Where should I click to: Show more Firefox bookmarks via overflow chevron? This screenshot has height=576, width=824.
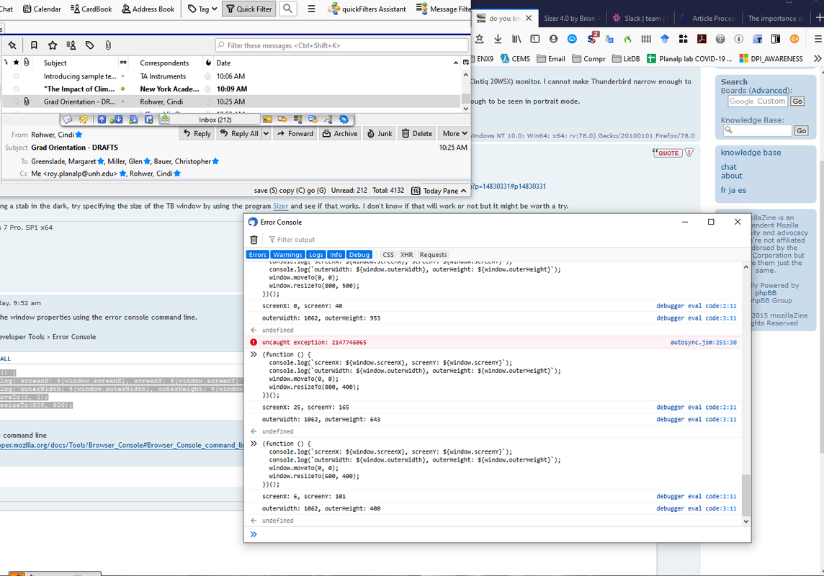(x=818, y=59)
